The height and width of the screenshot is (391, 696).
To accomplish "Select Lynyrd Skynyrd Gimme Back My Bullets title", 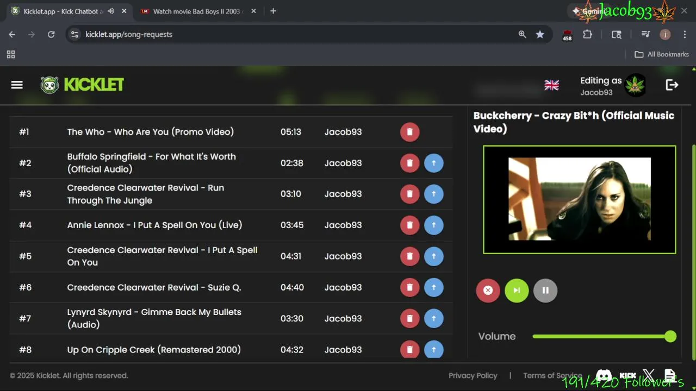I will 154,318.
